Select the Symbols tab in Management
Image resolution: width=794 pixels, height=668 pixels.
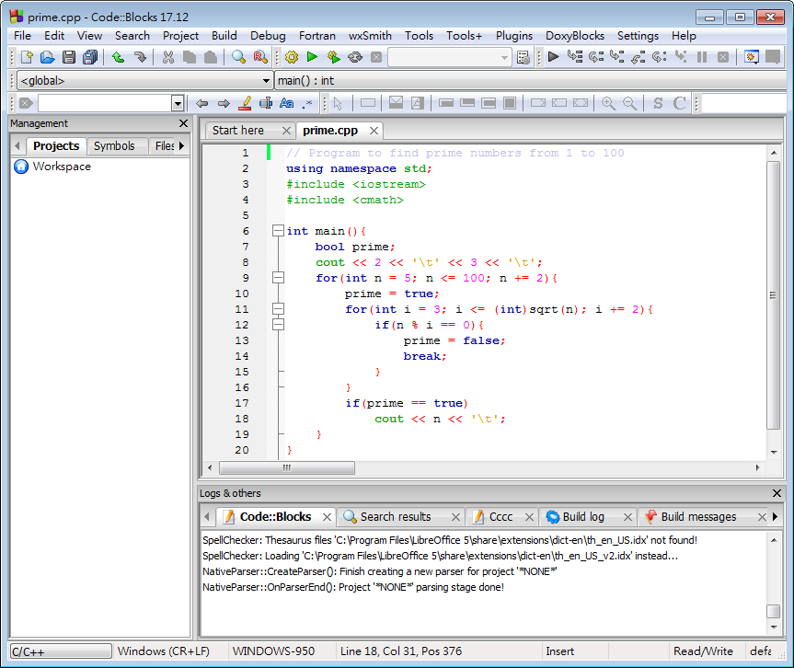coord(114,145)
